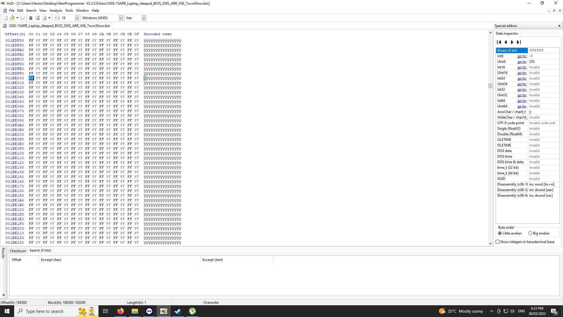Click the Int8 go to link
Image resolution: width=563 pixels, height=317 pixels.
pyautogui.click(x=522, y=56)
